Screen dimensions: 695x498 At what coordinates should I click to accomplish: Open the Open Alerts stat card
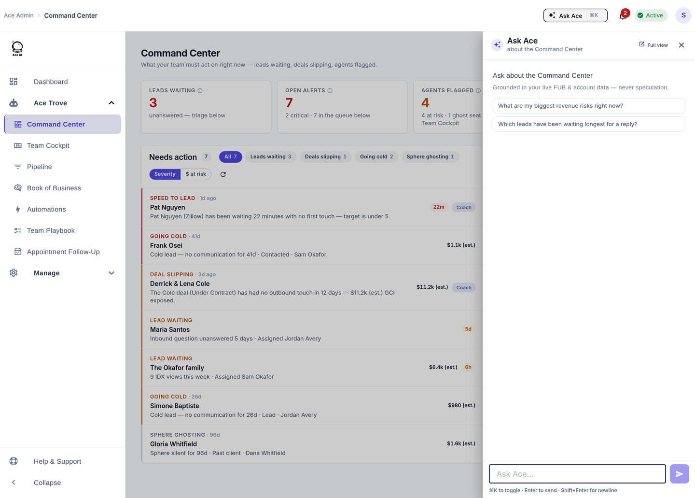(342, 107)
